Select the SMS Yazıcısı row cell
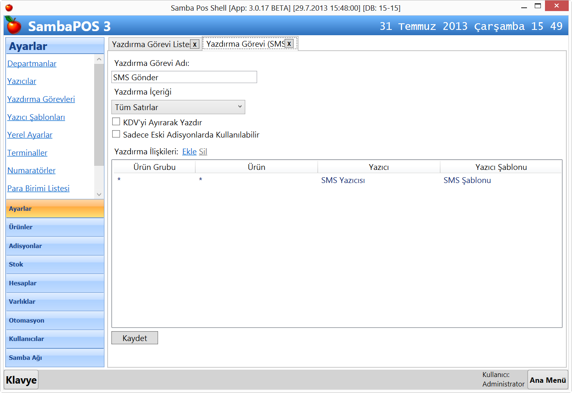 tap(343, 180)
